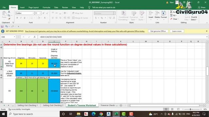Image resolution: width=209 pixels, height=117 pixels.
Task: Click the license isn't genuine warning link
Action: coord(85,31)
